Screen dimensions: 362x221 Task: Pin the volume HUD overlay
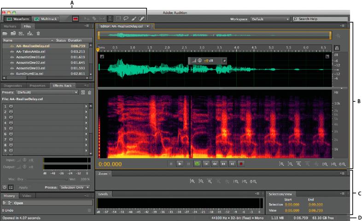(x=224, y=61)
